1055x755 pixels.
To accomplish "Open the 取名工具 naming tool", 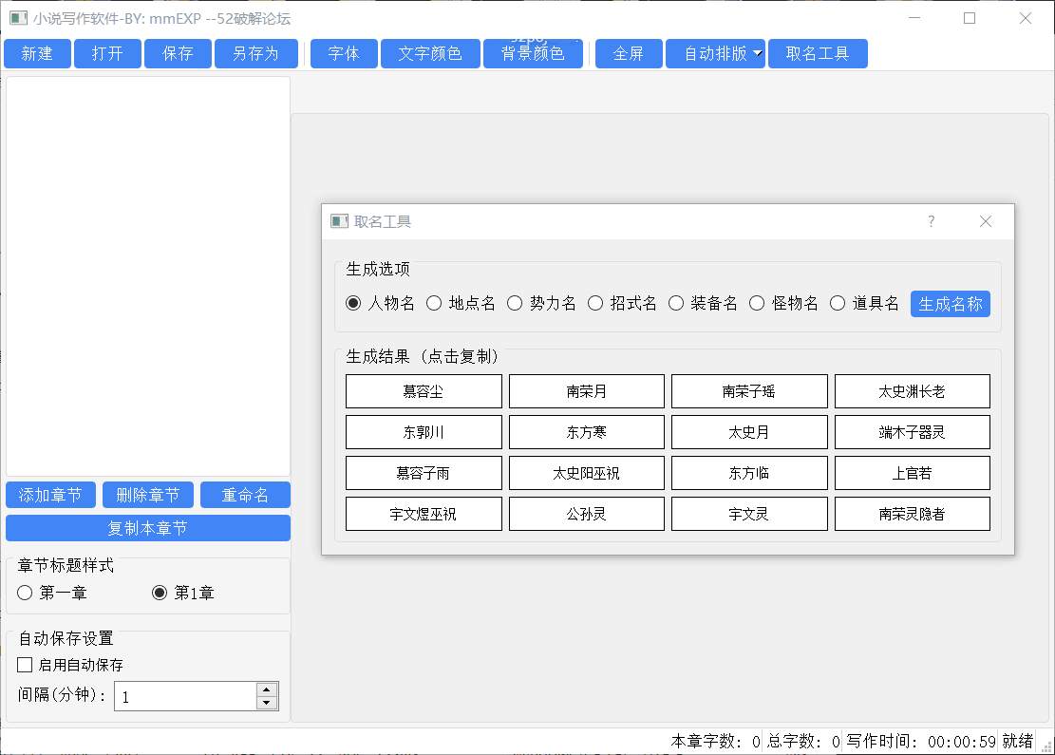I will point(818,54).
